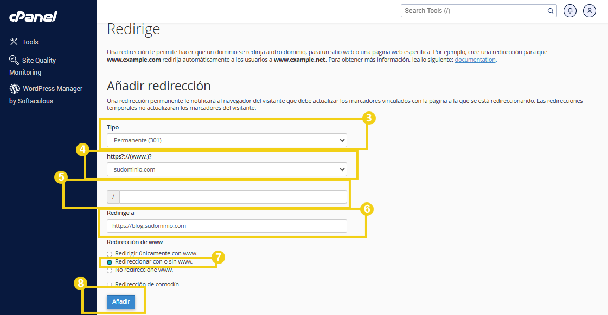Open the user account icon
Screen dimensions: 608x315
(x=590, y=11)
